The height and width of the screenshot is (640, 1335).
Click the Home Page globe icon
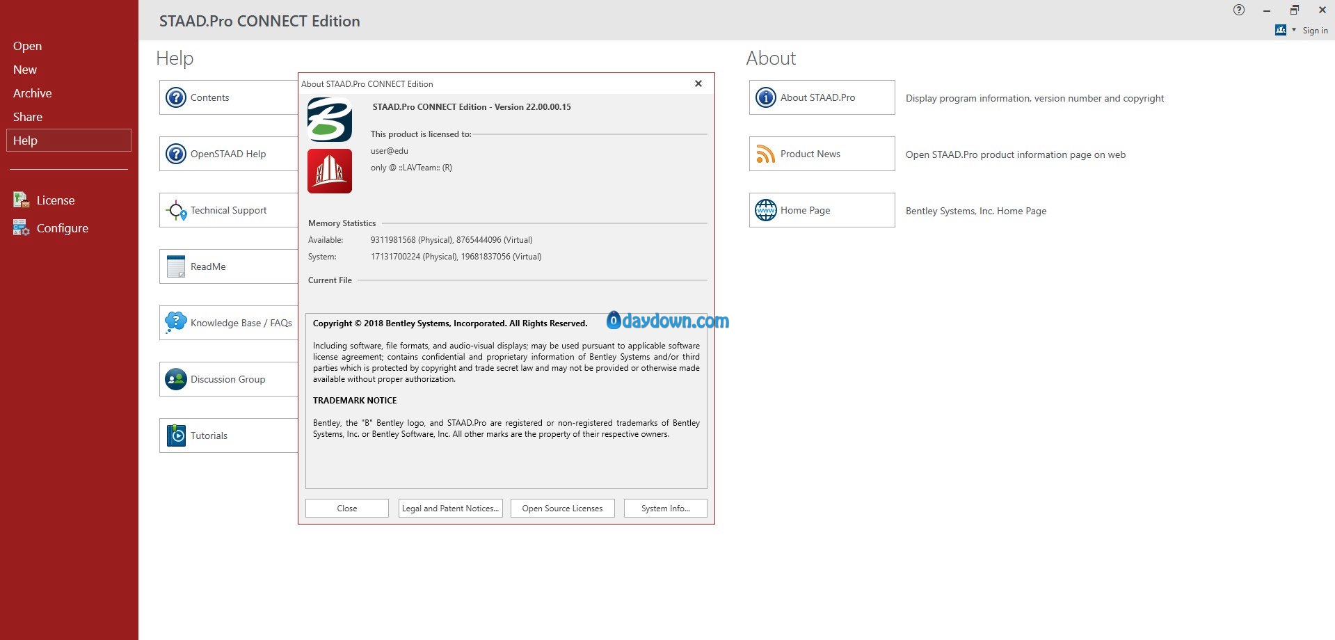click(766, 210)
